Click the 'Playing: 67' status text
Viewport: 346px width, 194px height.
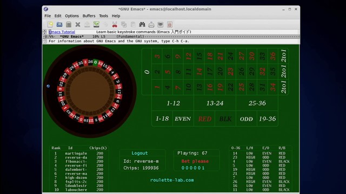pyautogui.click(x=192, y=153)
